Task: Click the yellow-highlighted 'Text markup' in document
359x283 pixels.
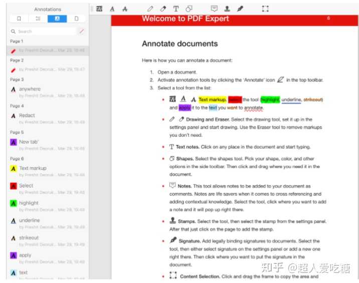Action: [213, 100]
